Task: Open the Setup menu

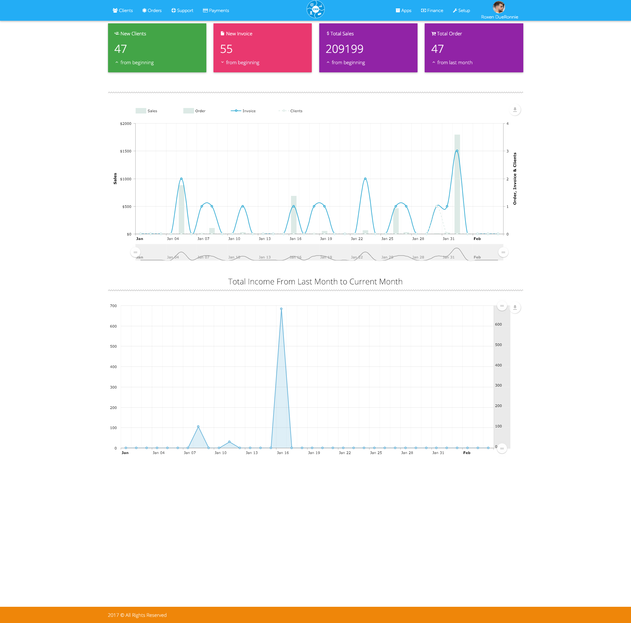Action: point(461,10)
